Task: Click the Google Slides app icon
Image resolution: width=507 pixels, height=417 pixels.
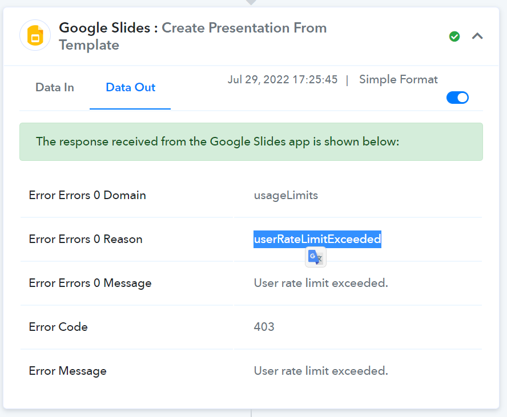Action: [x=35, y=35]
